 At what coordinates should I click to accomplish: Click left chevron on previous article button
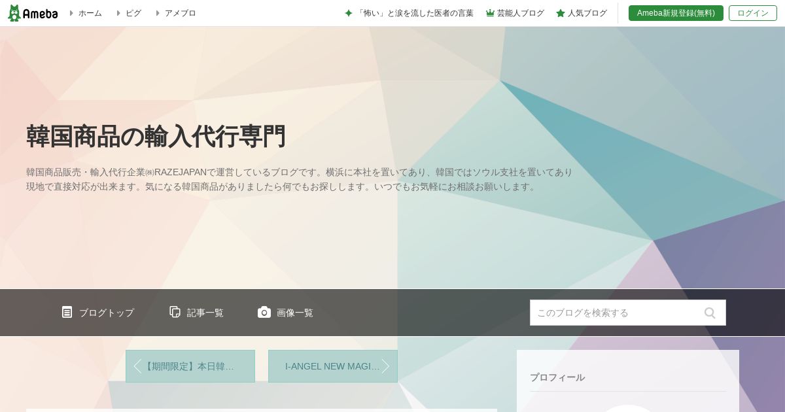pos(137,366)
